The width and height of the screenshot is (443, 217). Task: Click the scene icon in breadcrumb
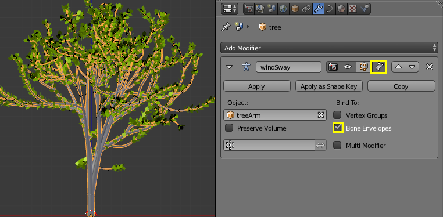239,27
